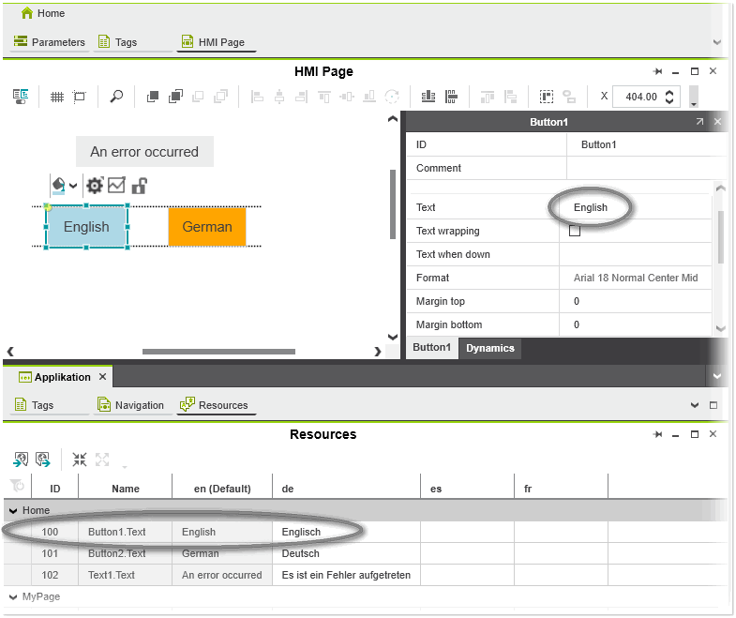Open the fill color dropdown arrow
The height and width of the screenshot is (618, 736).
(x=73, y=186)
